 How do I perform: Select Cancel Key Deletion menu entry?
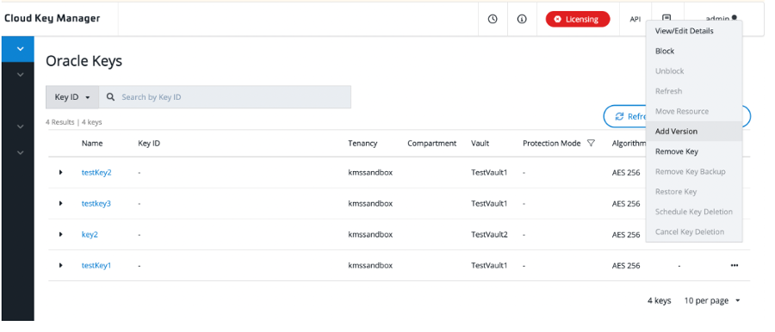[693, 231]
